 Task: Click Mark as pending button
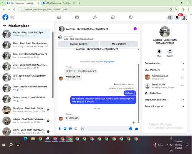[79, 44]
